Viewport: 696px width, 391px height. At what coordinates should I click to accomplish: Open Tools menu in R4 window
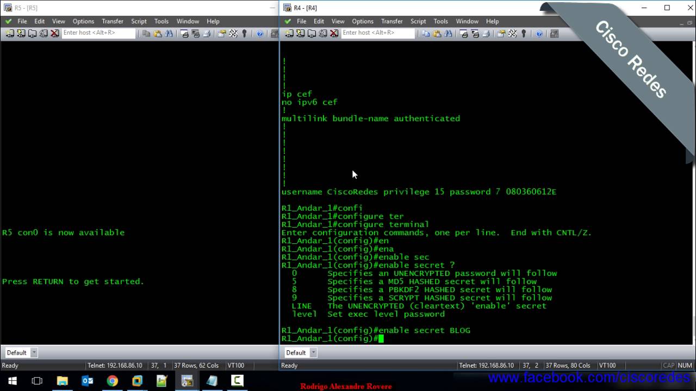pos(440,21)
